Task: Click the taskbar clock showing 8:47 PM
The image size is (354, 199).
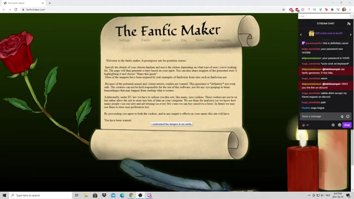Action: tap(338, 195)
